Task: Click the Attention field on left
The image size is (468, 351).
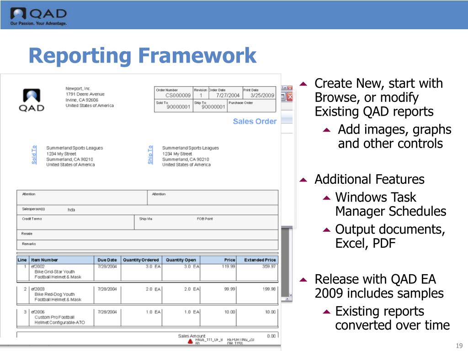Action: click(82, 197)
